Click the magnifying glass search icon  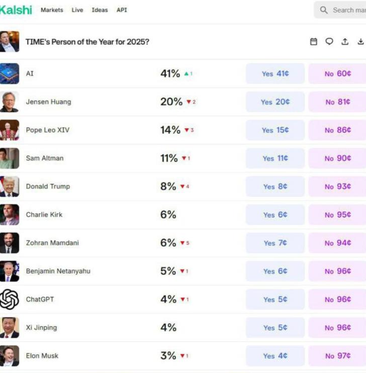324,10
